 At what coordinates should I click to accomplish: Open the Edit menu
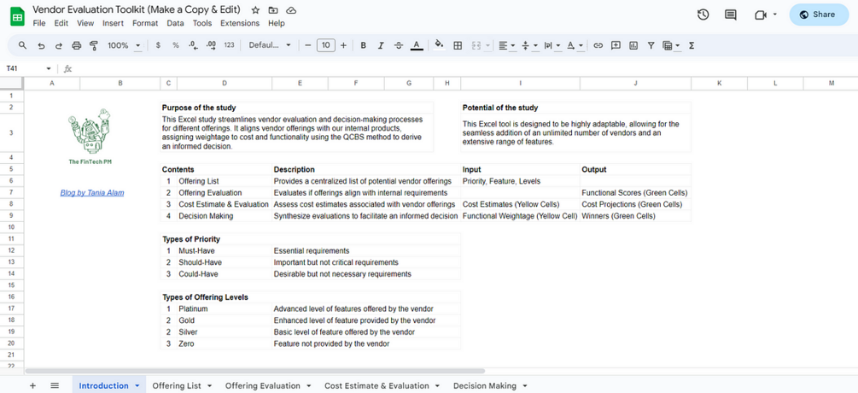pyautogui.click(x=61, y=23)
